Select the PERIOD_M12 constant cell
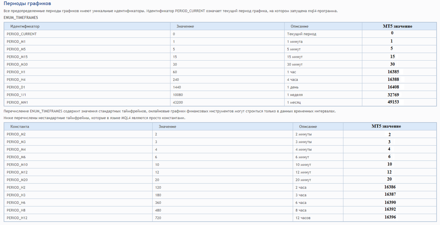Screen dimensions: 440x225 (x=78, y=172)
